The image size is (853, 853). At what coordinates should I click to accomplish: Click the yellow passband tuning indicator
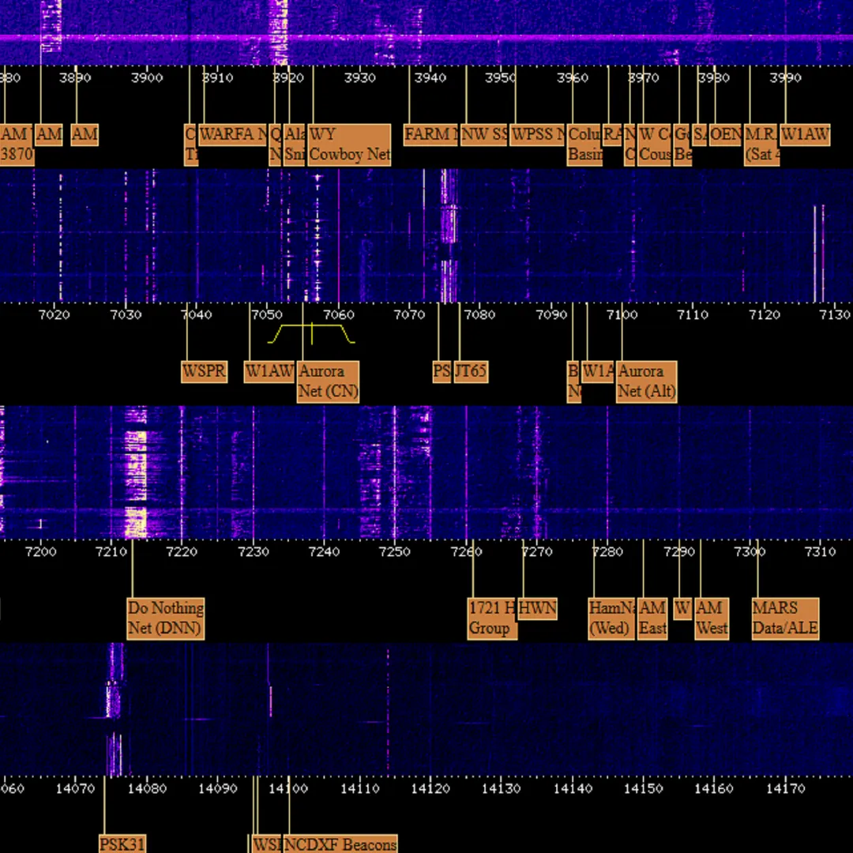(311, 333)
